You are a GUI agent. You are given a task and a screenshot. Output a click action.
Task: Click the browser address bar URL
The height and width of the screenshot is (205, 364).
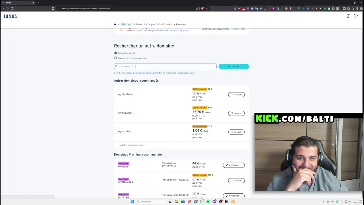86,9
